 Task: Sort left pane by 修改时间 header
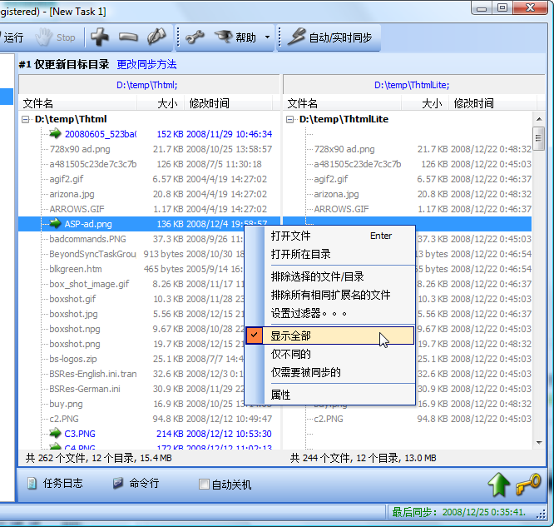(x=228, y=103)
